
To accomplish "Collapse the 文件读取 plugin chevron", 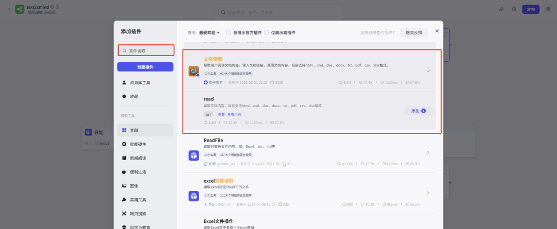I will pyautogui.click(x=428, y=71).
